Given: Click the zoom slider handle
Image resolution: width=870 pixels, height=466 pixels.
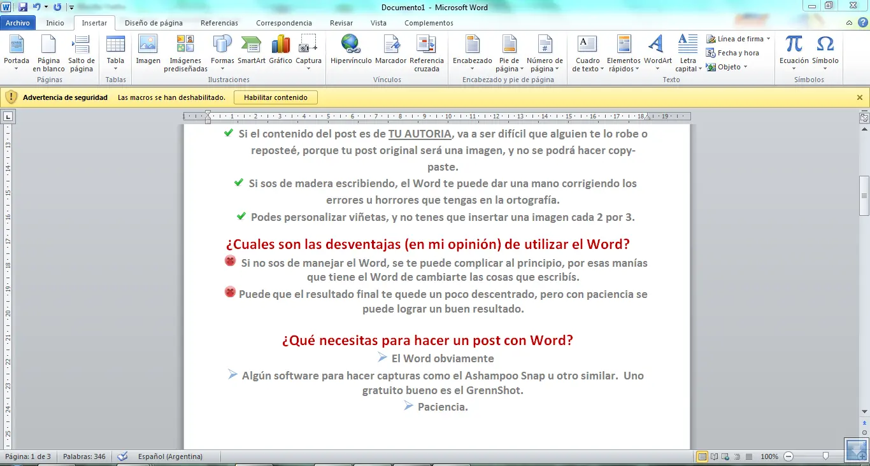Looking at the screenshot, I should click(x=825, y=456).
